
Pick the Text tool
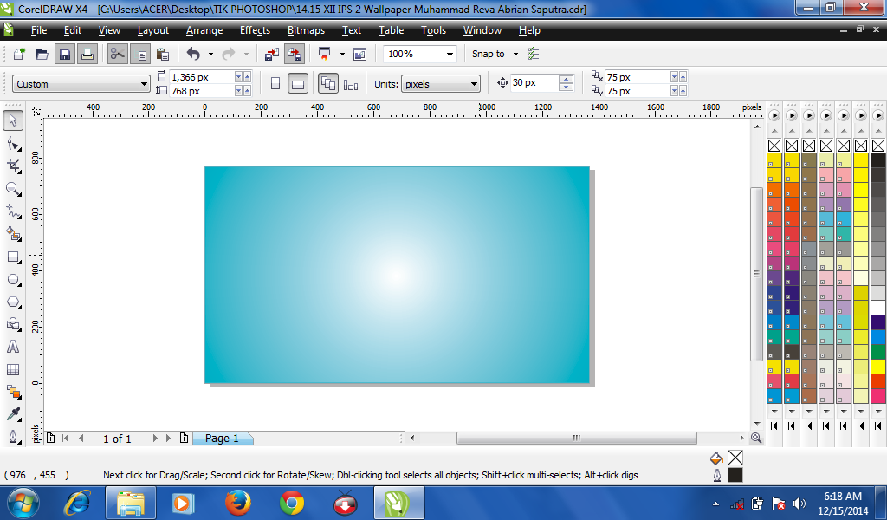[x=12, y=346]
